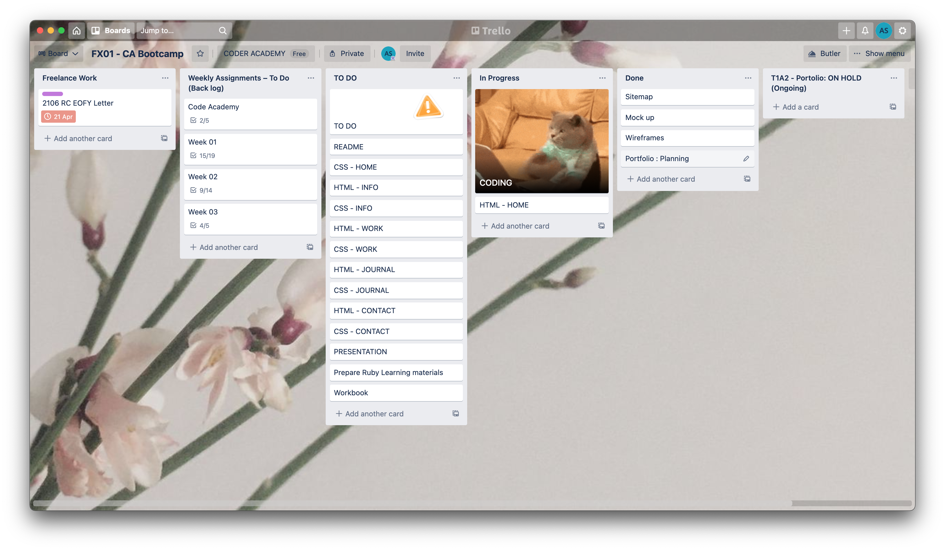Click the 21 Apr due date badge

pyautogui.click(x=58, y=117)
